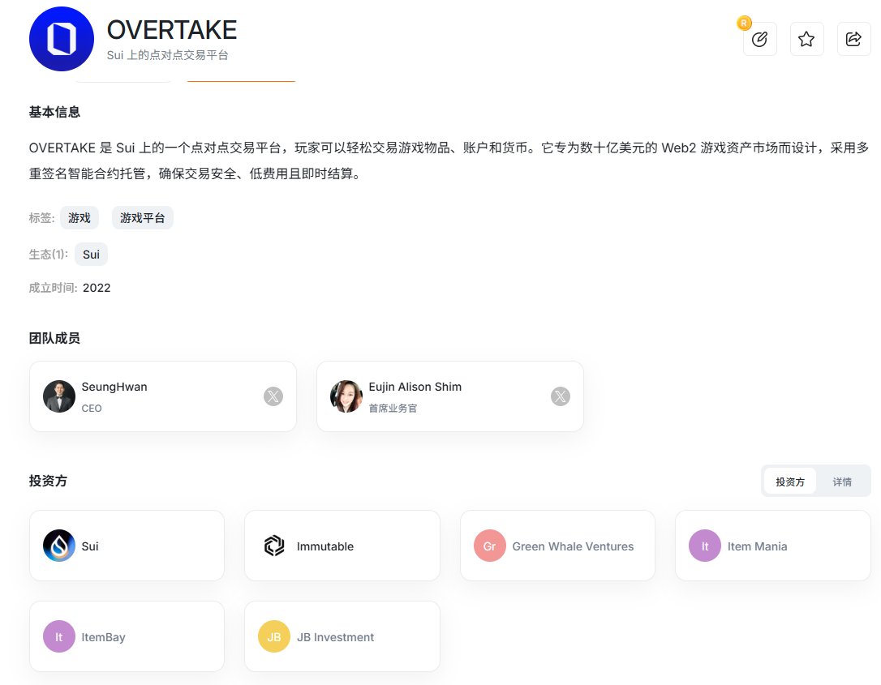Screen dimensions: 881x685
Task: Open the JB Investment investor name
Action: [335, 637]
